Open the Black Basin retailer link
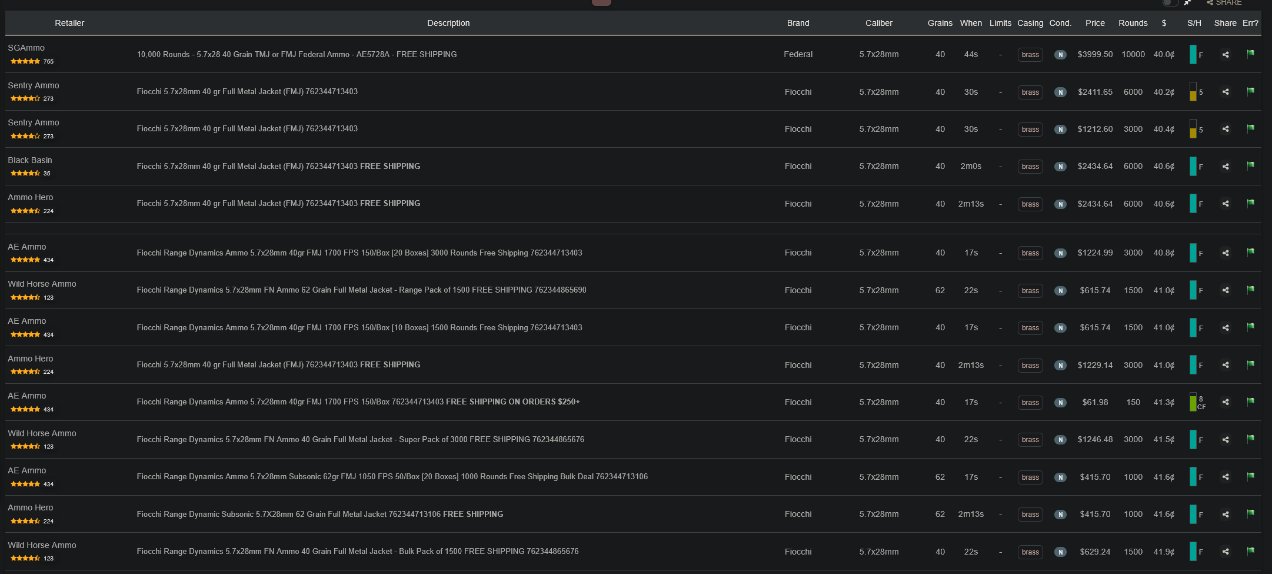1272x574 pixels. [x=30, y=160]
